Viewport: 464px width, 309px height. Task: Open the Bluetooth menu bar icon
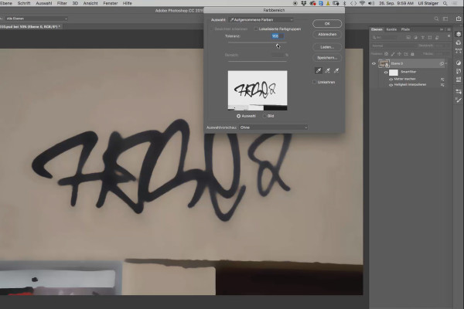coord(344,3)
